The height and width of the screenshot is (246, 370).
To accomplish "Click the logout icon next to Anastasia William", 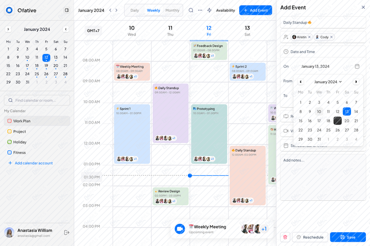I will (x=67, y=232).
